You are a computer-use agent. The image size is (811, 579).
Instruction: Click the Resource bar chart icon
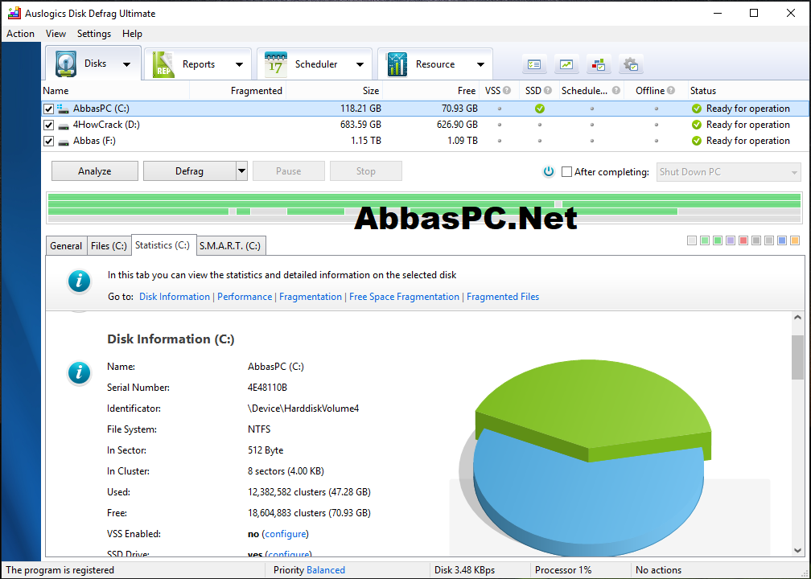pyautogui.click(x=397, y=64)
